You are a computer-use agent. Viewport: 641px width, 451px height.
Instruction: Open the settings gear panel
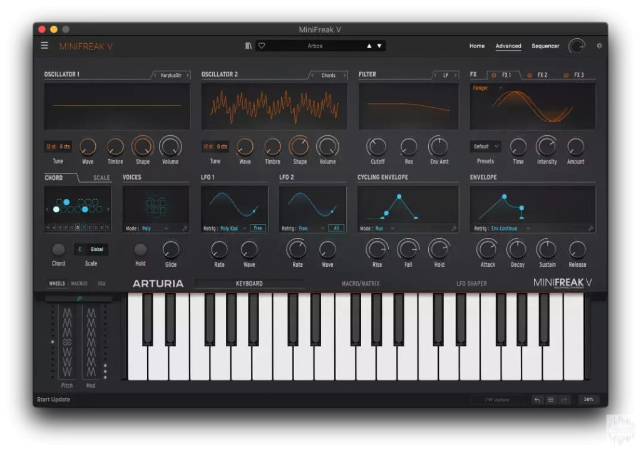(x=599, y=46)
